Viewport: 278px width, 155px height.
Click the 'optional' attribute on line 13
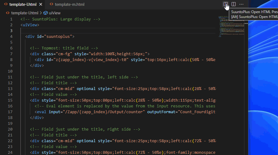[86, 89]
